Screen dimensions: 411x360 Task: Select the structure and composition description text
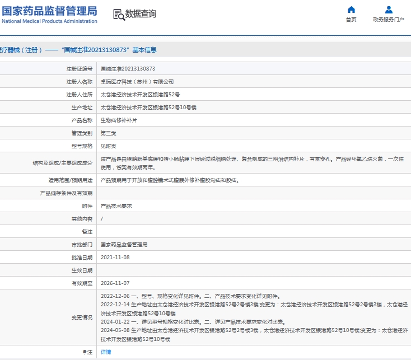click(252, 163)
